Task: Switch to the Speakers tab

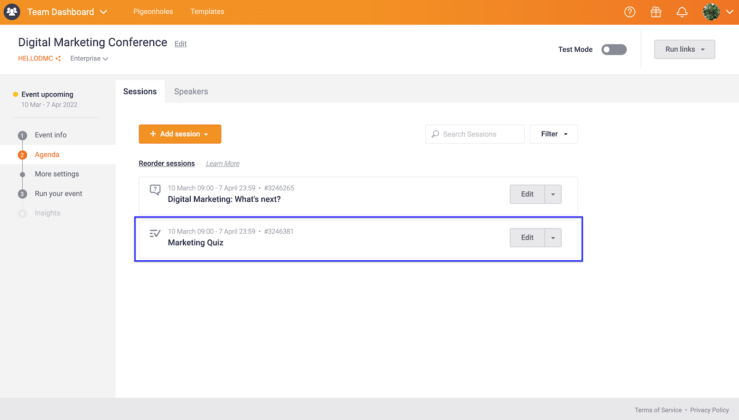Action: (x=191, y=91)
